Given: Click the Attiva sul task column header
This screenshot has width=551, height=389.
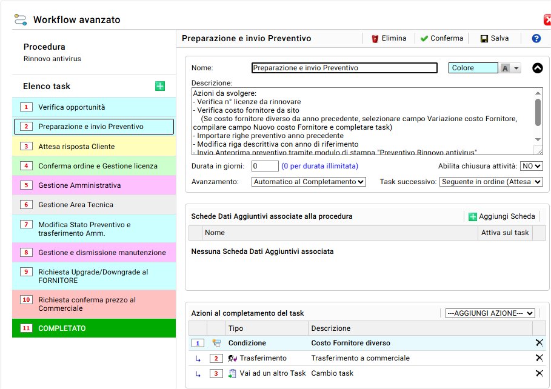Looking at the screenshot, I should [x=504, y=233].
